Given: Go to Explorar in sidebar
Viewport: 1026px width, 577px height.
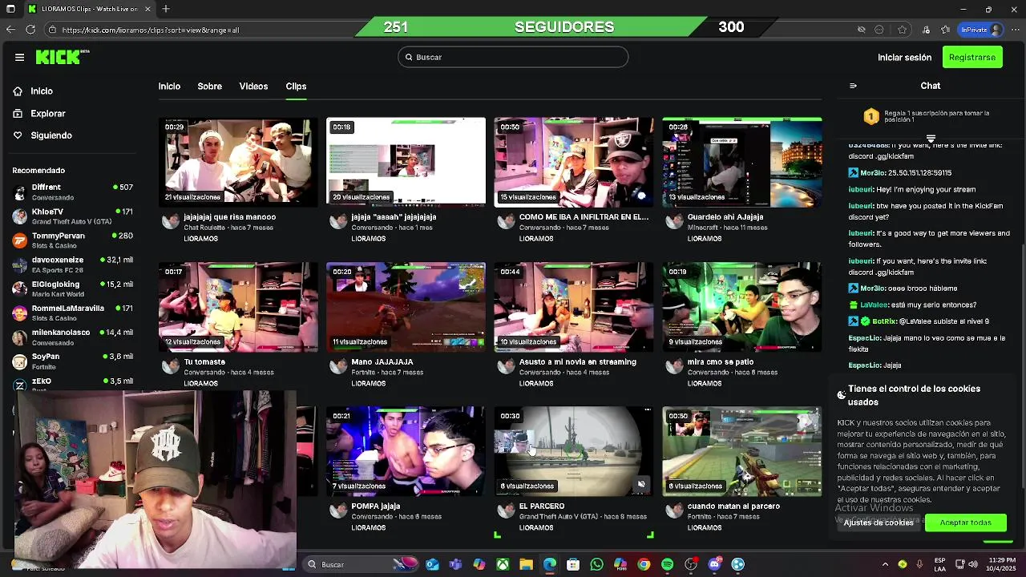Looking at the screenshot, I should (48, 114).
